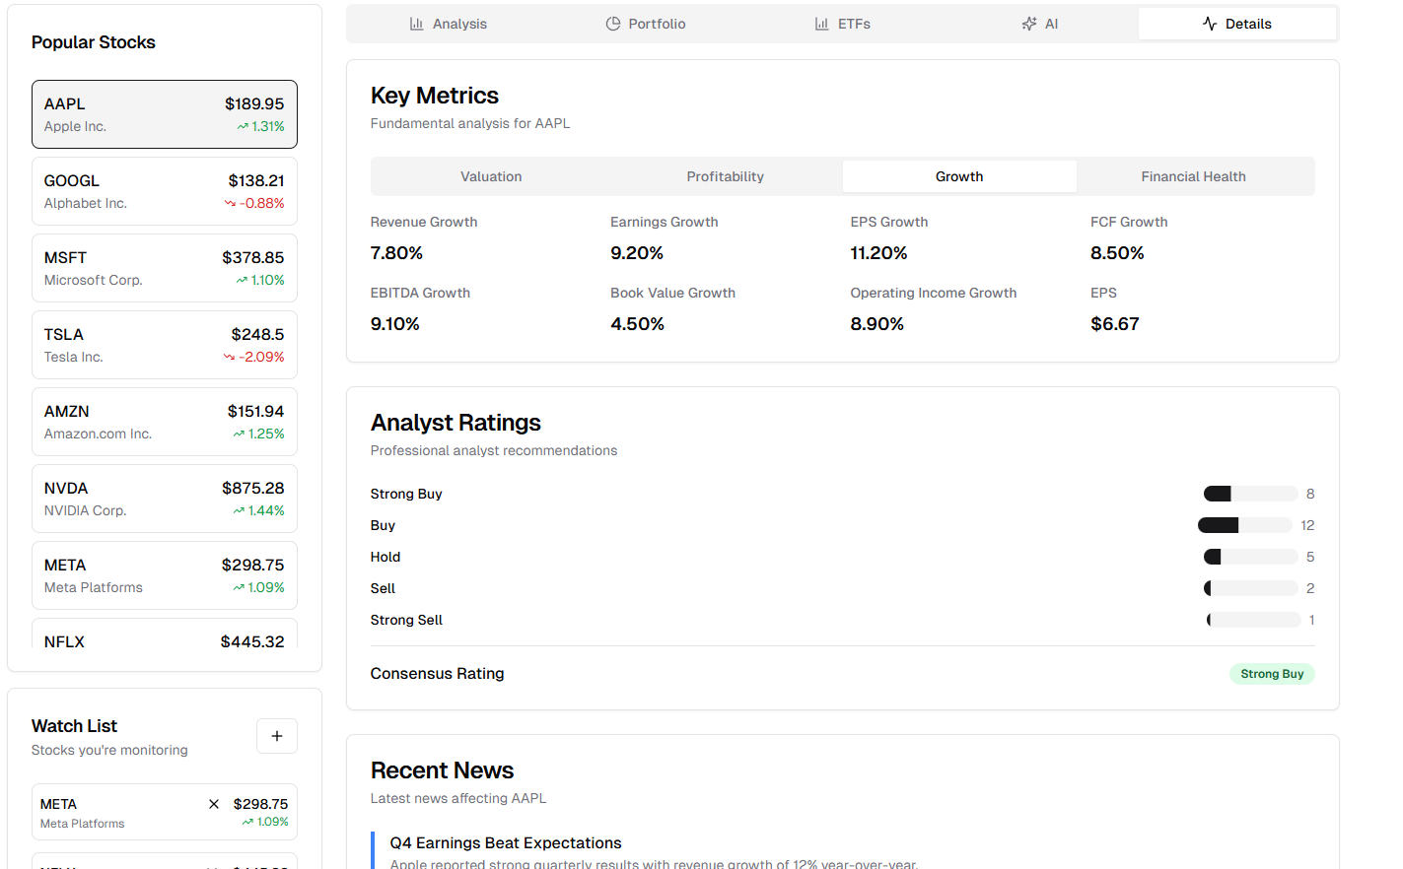Click the Strong Buy consensus badge

(1272, 674)
